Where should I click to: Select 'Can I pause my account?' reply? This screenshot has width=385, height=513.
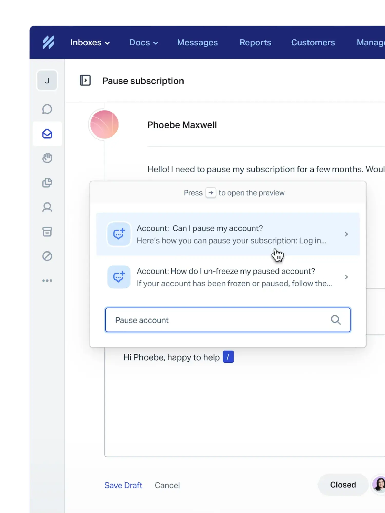coord(228,234)
